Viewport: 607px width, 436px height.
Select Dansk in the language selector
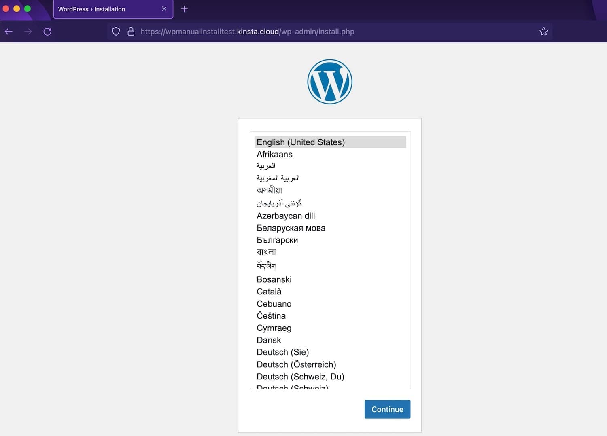(269, 340)
